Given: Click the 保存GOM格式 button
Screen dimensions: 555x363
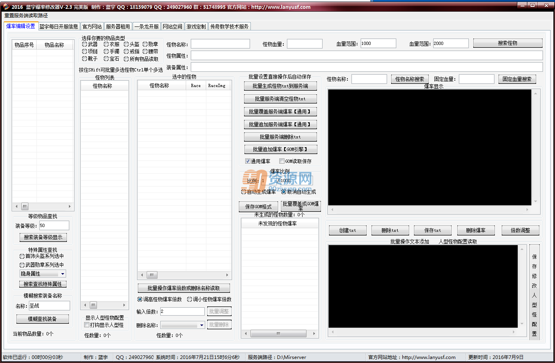Looking at the screenshot, I should point(258,207).
